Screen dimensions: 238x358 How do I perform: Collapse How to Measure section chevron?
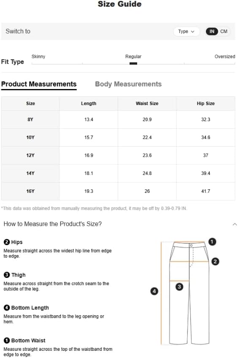(x=235, y=224)
